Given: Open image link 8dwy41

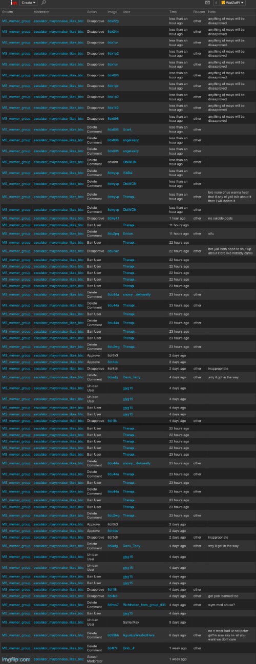Looking at the screenshot, I should 113,218.
